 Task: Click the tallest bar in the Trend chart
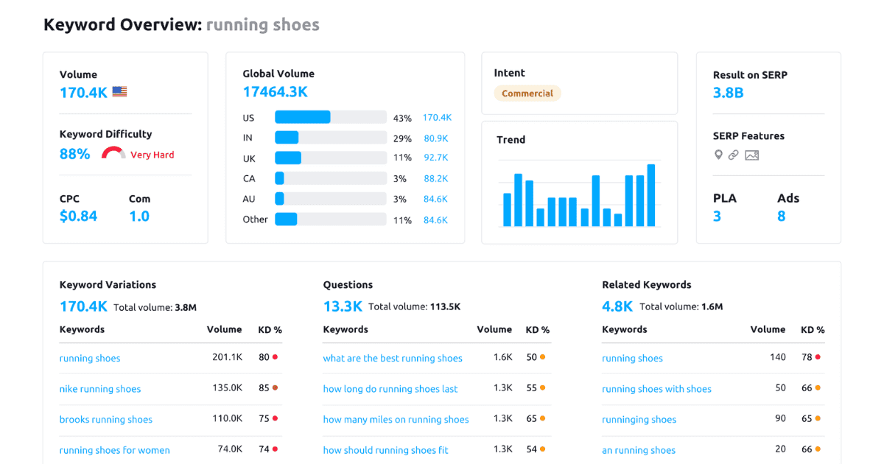click(x=651, y=195)
